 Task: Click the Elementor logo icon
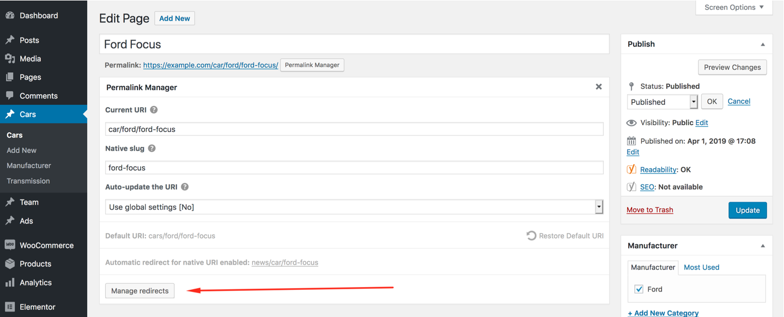pos(10,307)
